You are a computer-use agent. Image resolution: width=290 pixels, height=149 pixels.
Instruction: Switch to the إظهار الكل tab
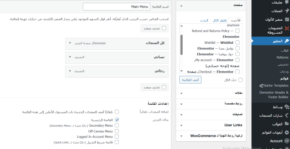pos(219,21)
